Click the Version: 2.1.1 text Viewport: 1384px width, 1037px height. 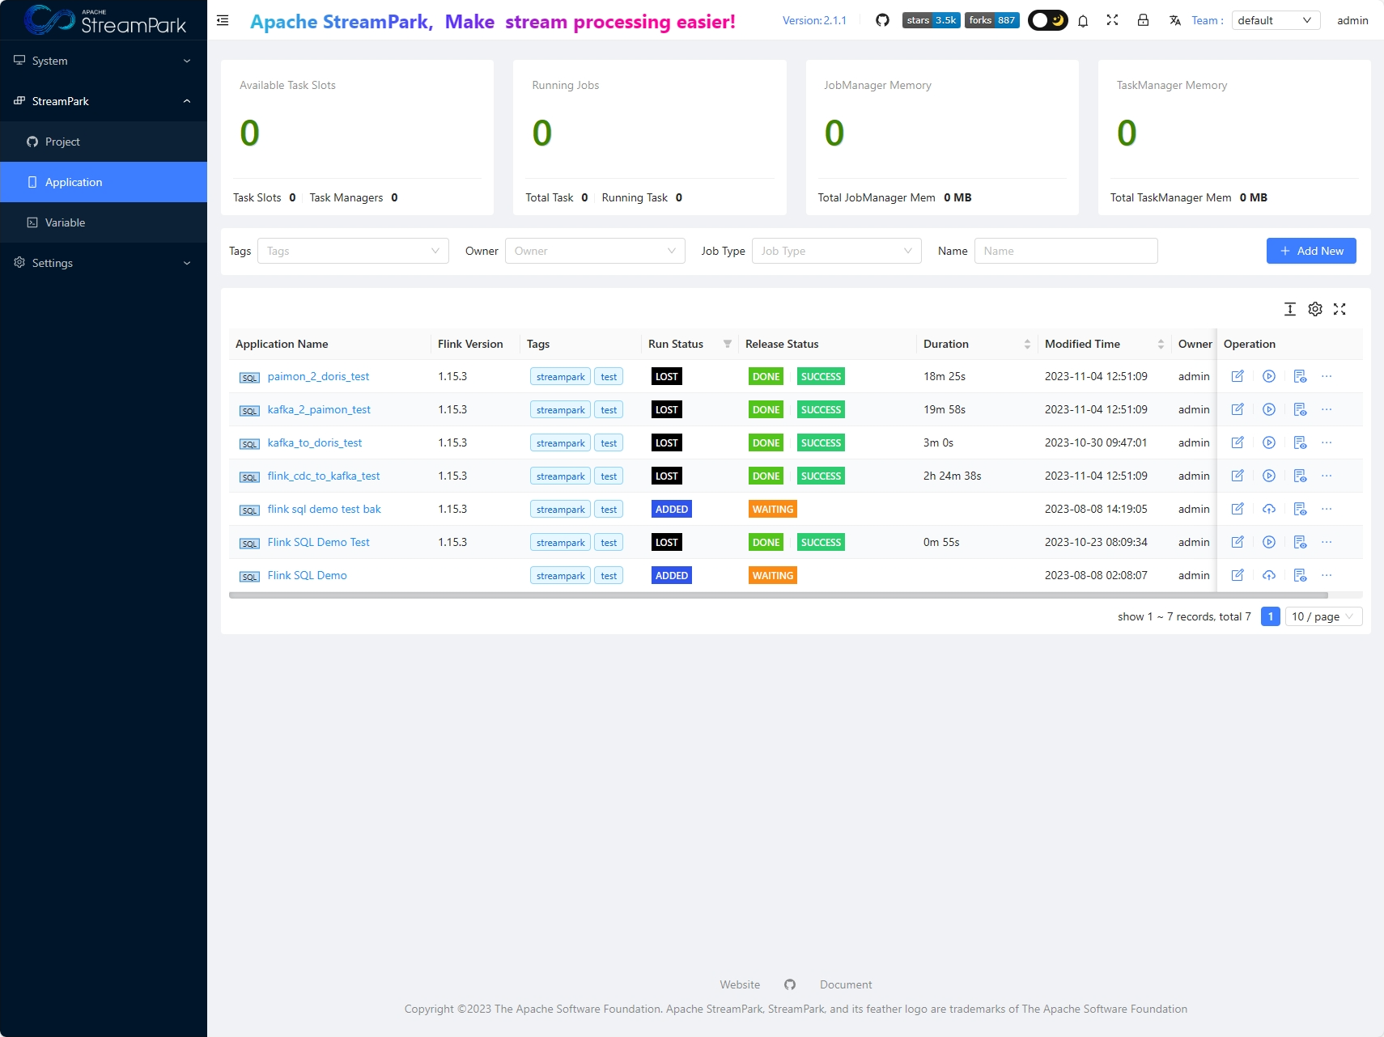(x=814, y=20)
